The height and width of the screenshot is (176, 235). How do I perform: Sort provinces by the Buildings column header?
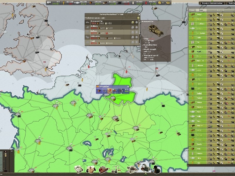pyautogui.click(x=221, y=10)
